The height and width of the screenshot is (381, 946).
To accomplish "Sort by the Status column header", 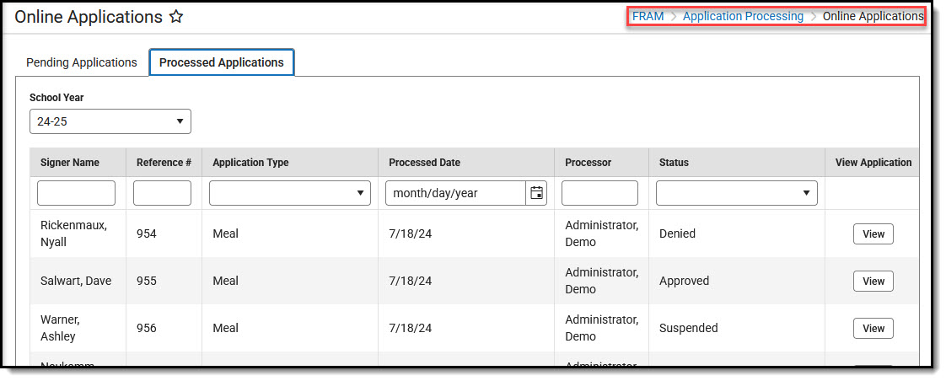I will click(x=674, y=163).
